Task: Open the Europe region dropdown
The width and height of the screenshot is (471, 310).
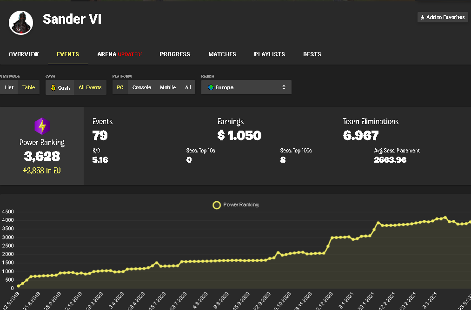Action: point(246,87)
